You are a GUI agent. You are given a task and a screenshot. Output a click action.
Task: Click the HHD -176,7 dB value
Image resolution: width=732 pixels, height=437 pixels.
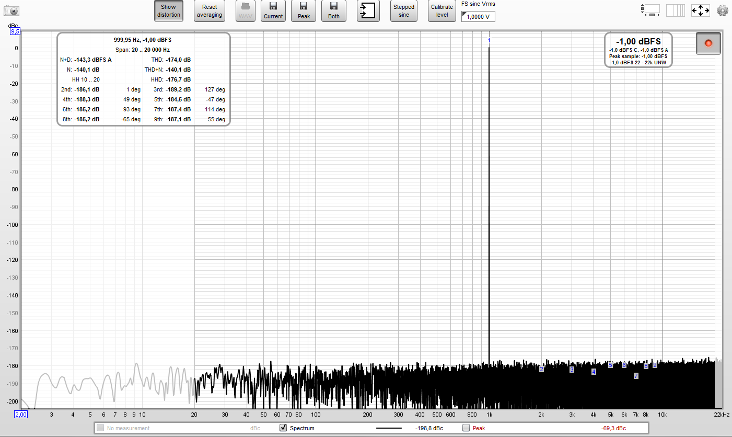[178, 79]
